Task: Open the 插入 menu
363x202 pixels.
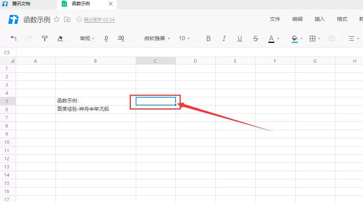Action: click(x=319, y=19)
